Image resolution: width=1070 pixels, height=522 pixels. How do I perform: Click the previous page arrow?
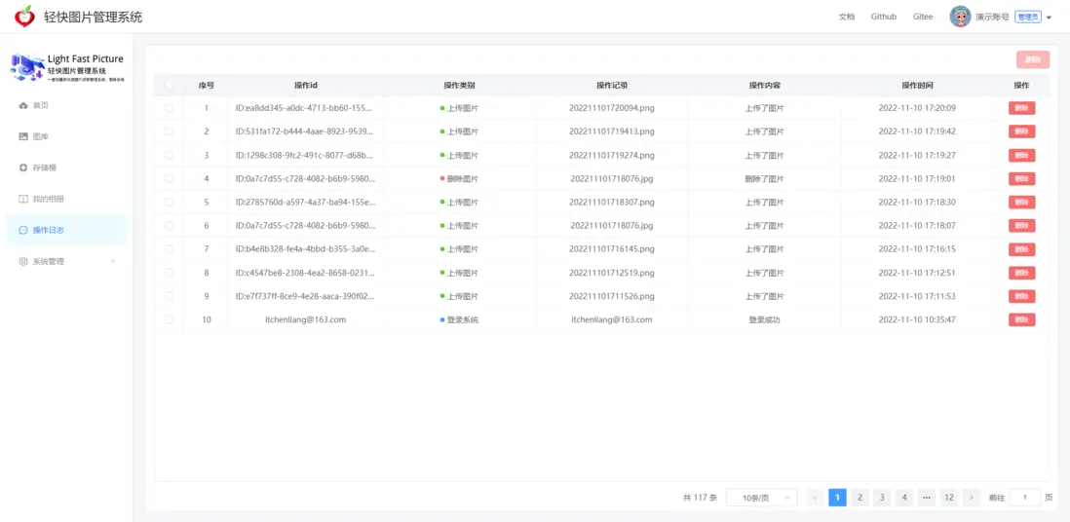[815, 498]
